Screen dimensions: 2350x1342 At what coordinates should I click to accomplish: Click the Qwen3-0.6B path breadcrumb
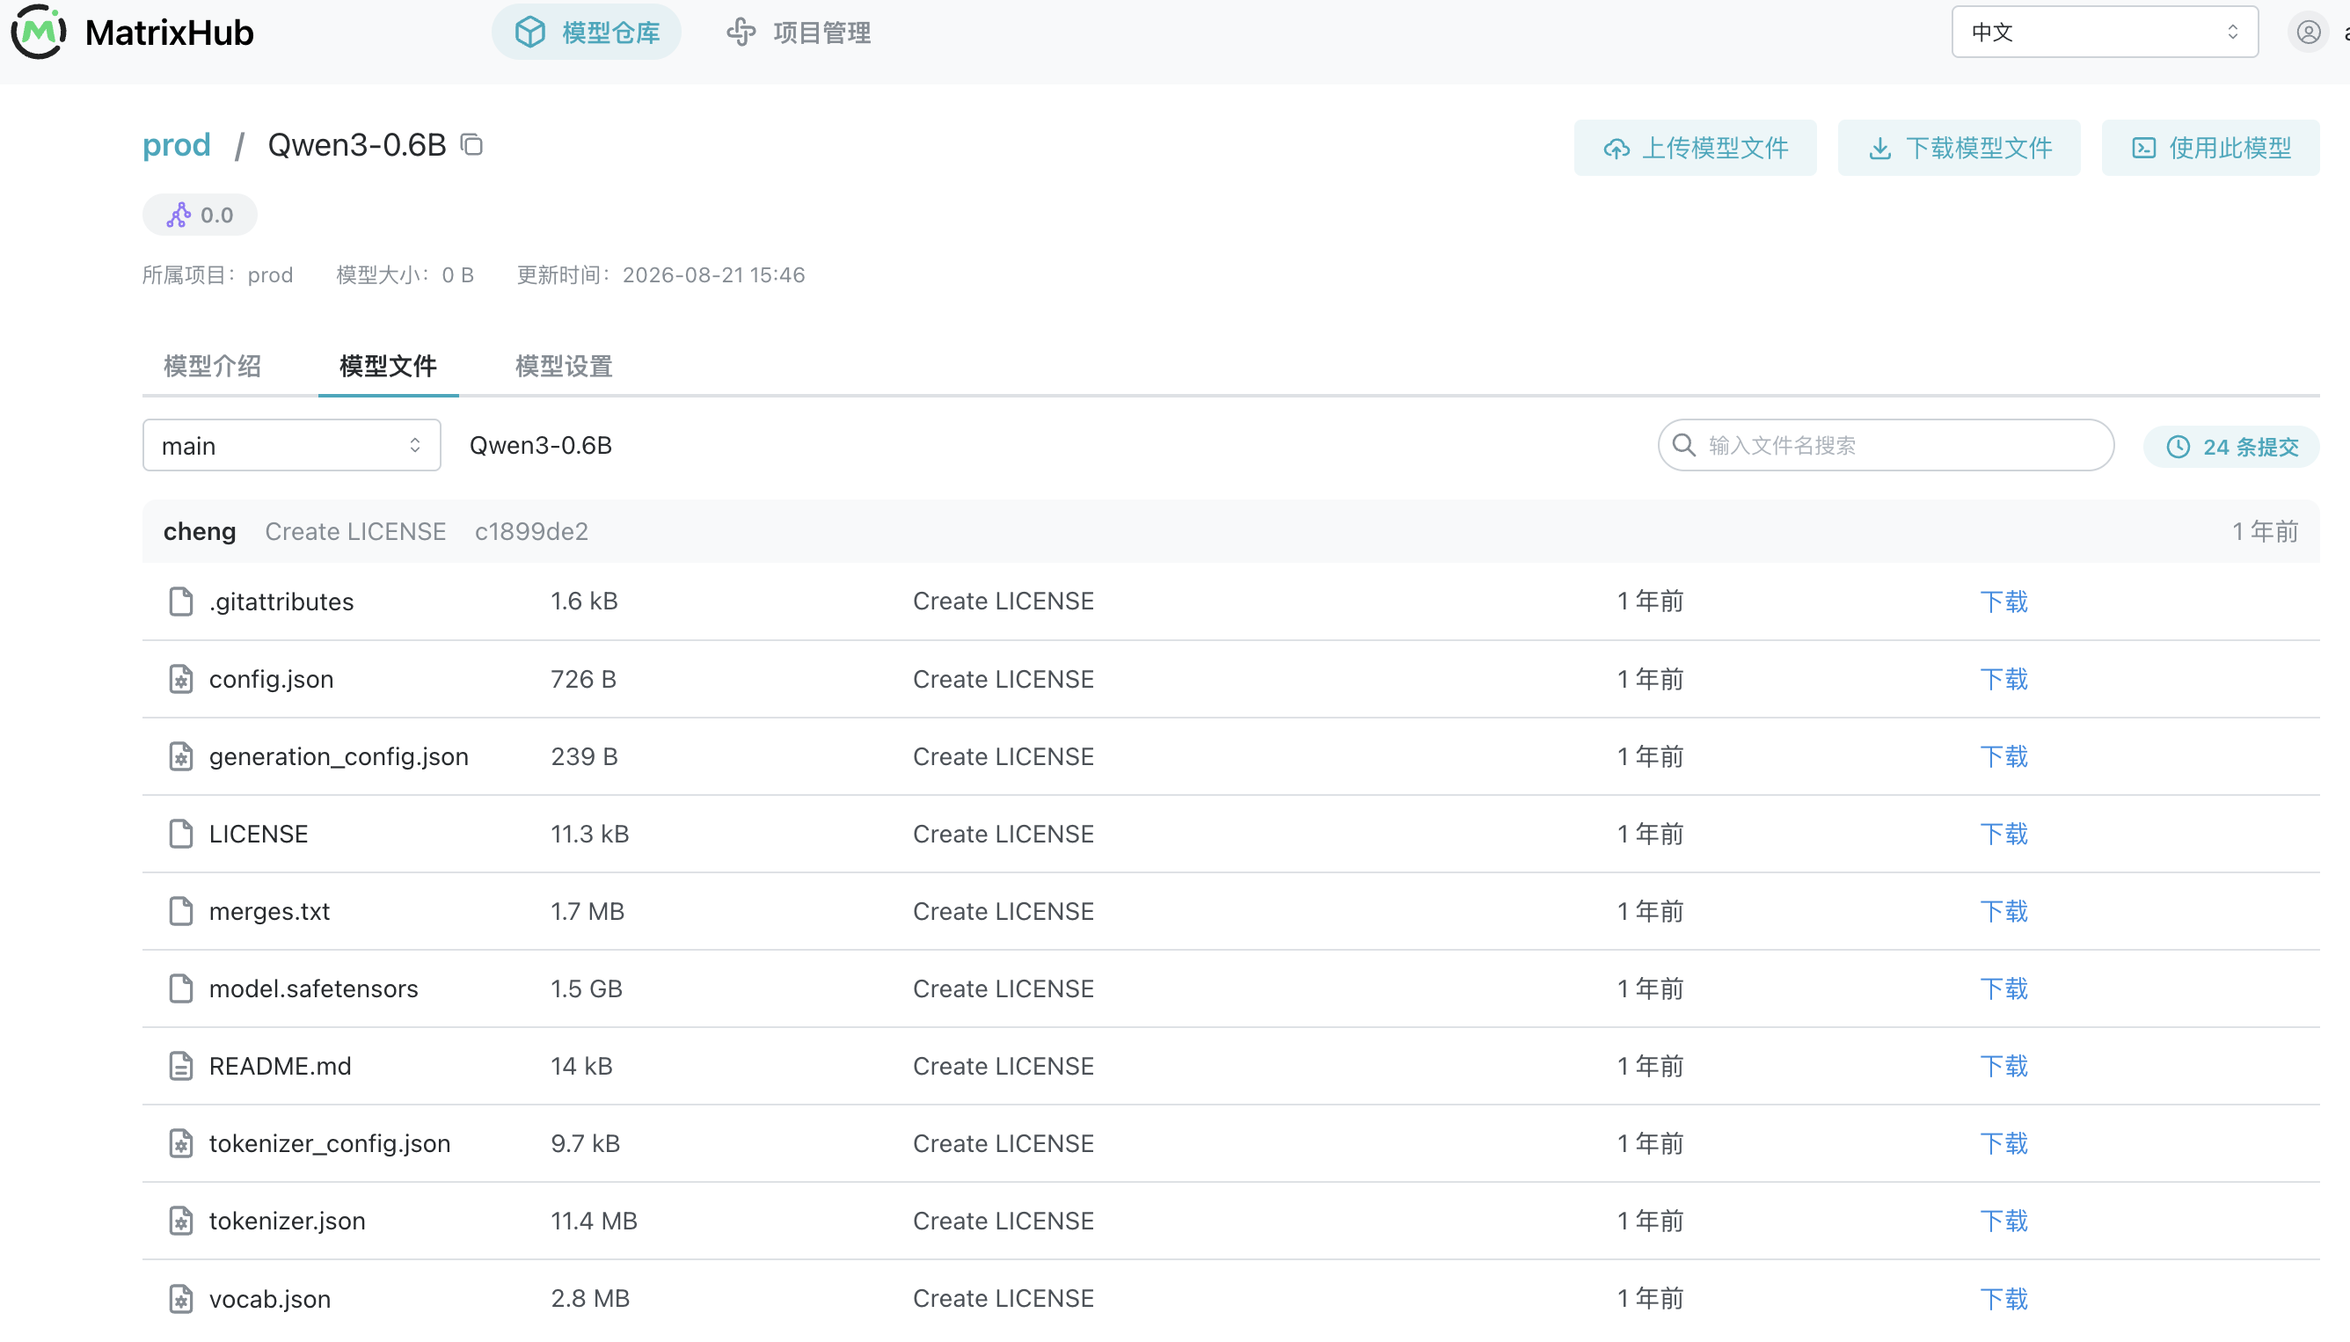click(540, 445)
